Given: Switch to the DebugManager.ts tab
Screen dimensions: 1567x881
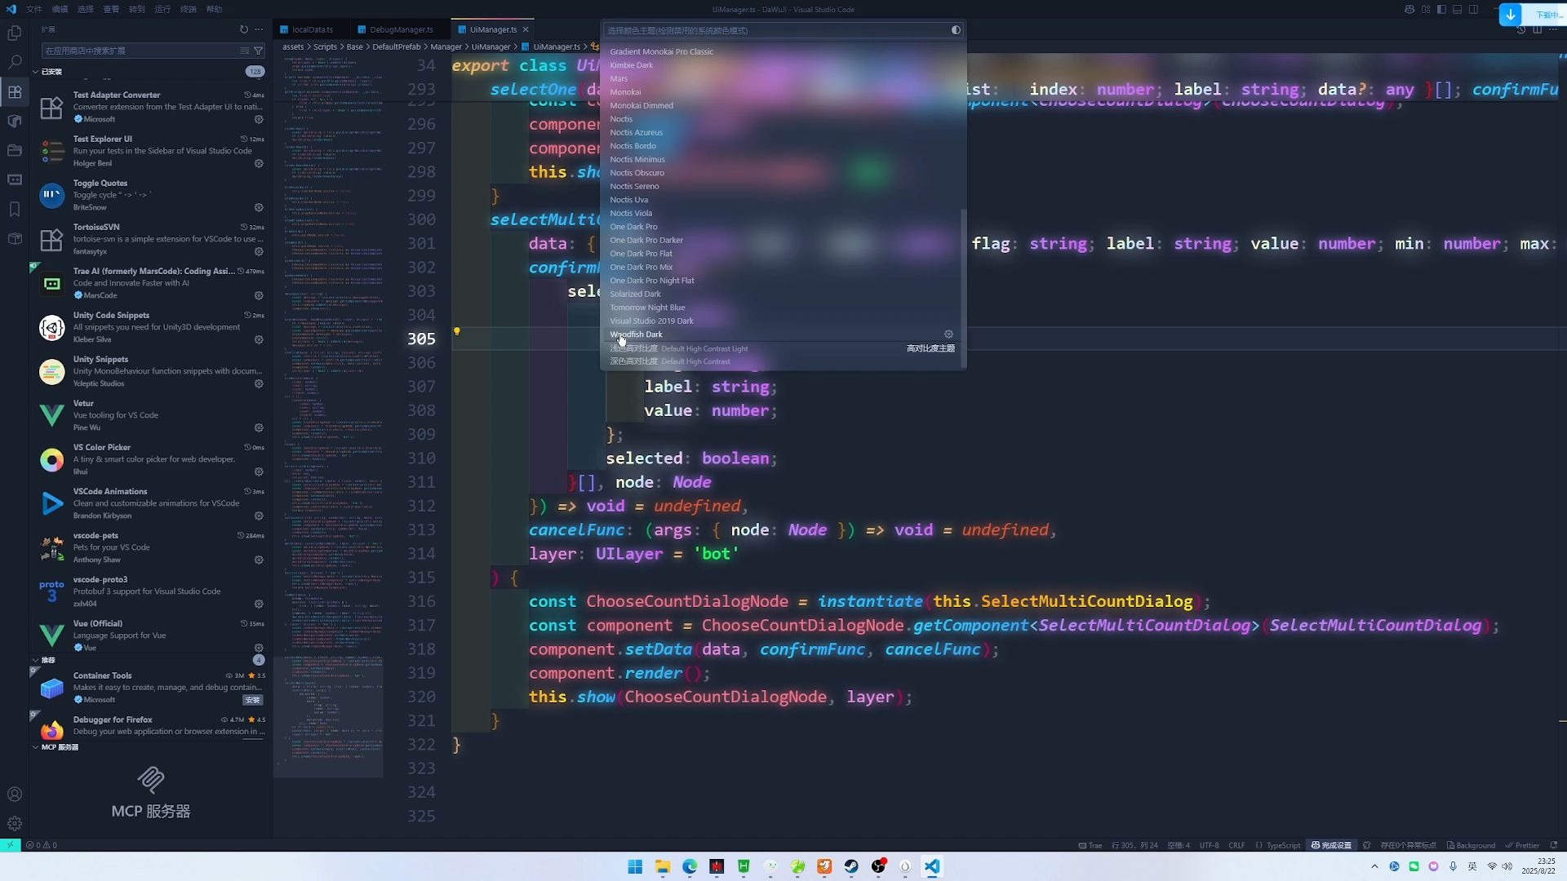Looking at the screenshot, I should point(401,29).
